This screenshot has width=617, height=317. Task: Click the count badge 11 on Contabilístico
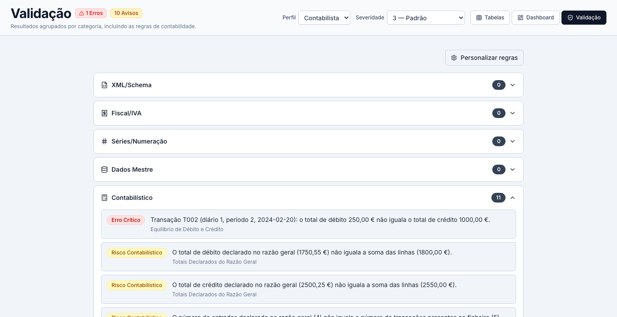(x=498, y=198)
